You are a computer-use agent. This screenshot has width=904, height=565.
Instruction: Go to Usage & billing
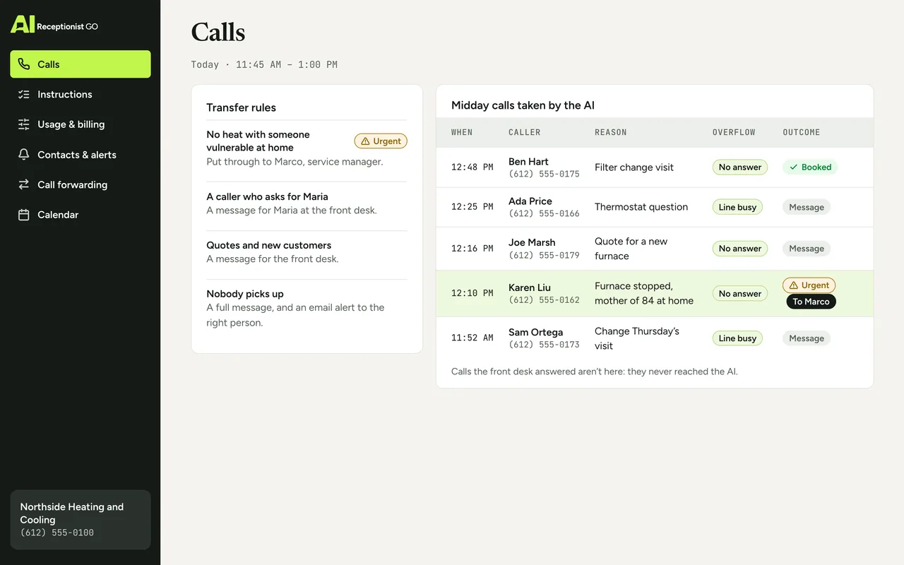pos(81,124)
